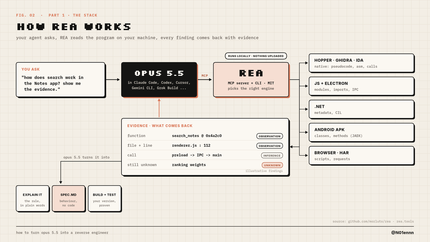The width and height of the screenshot is (430, 242).
Task: Click 'modules, imports, IPC' text
Action: coord(336,90)
